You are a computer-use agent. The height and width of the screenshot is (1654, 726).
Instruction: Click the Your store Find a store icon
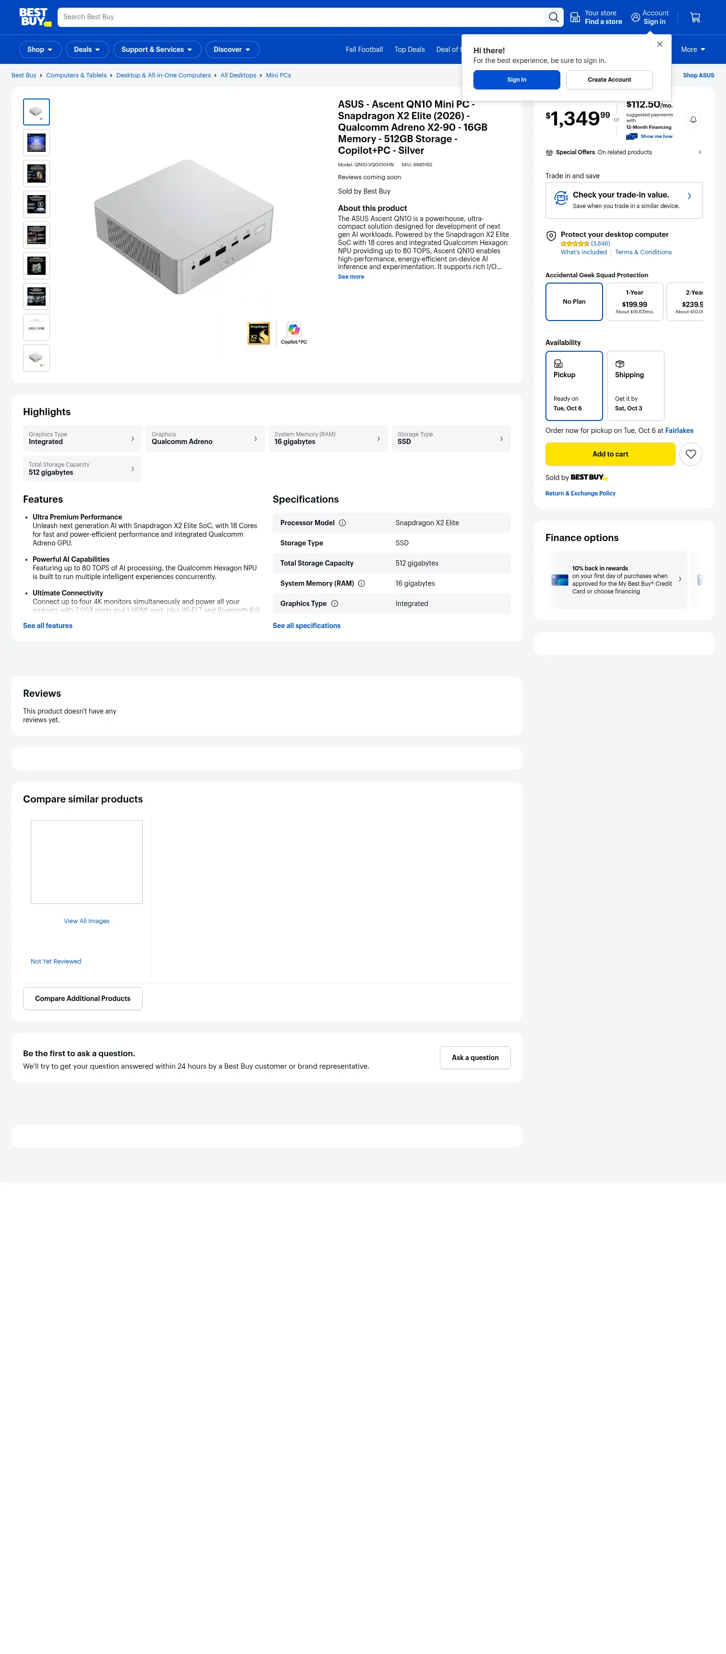575,17
